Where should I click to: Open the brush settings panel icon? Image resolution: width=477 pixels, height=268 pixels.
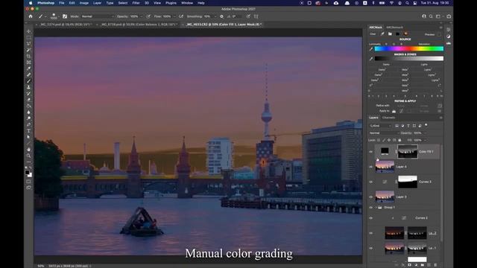point(65,16)
